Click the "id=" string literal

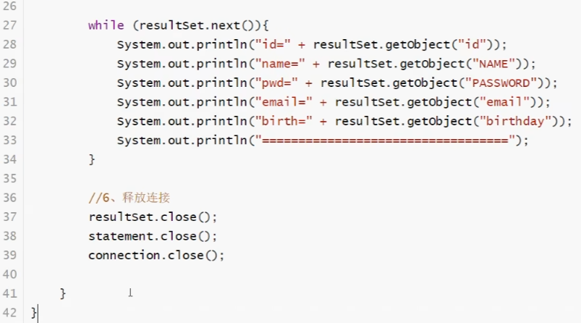(273, 45)
